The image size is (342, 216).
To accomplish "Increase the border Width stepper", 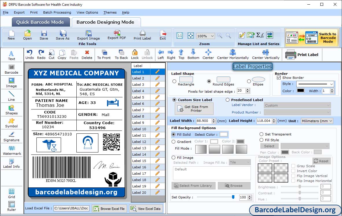I will coord(332,90).
